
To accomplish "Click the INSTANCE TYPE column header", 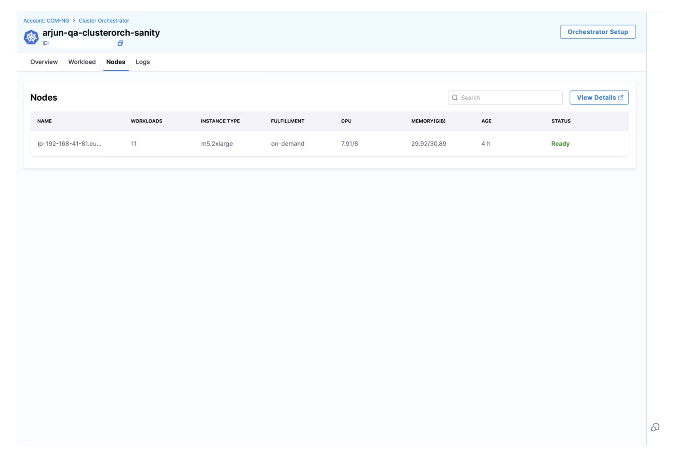I will (x=220, y=121).
